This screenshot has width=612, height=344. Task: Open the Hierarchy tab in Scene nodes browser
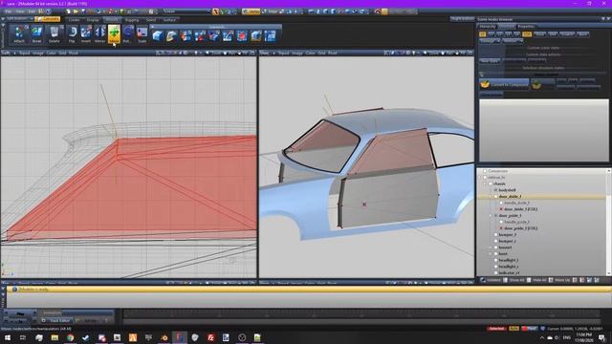487,27
